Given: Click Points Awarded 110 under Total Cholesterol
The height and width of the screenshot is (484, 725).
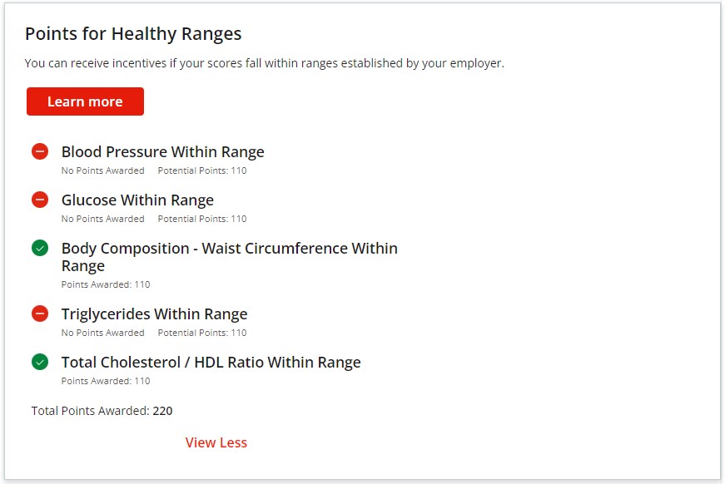Looking at the screenshot, I should (106, 381).
